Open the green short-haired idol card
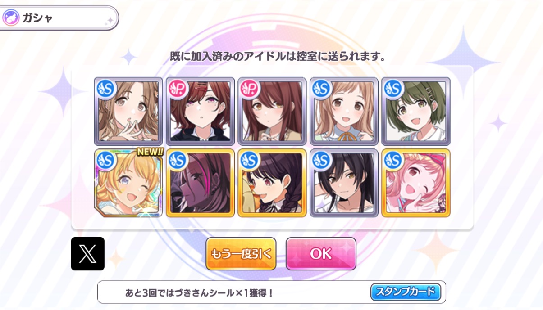The image size is (543, 310). click(415, 111)
